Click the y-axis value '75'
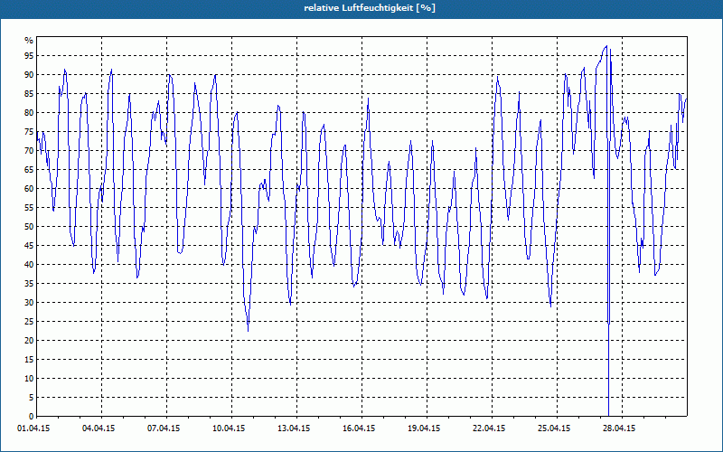 [29, 131]
